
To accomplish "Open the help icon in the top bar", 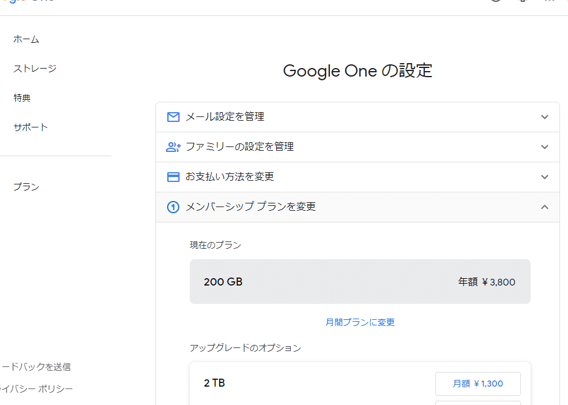I will coord(496,3).
